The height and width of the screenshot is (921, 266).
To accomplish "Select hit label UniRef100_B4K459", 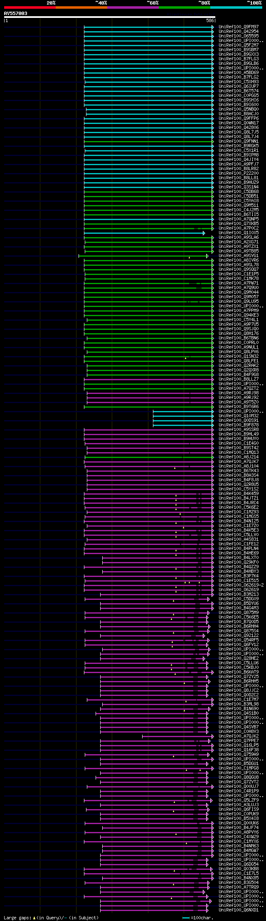I will pos(239,493).
